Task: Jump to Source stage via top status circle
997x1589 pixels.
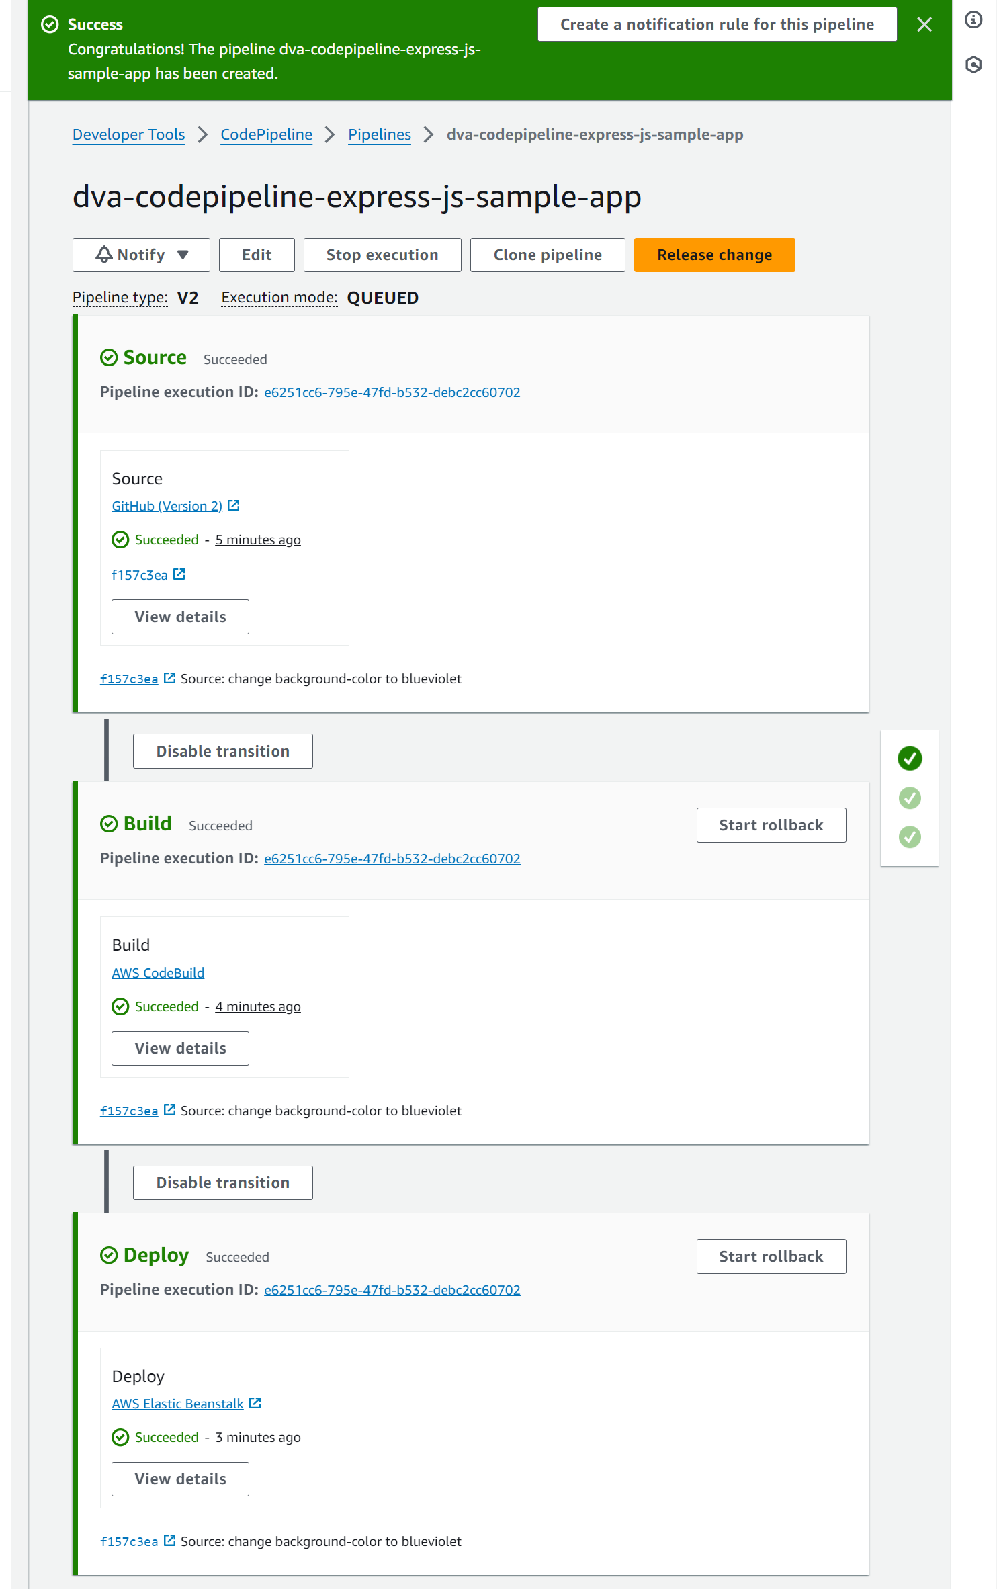Action: (910, 759)
